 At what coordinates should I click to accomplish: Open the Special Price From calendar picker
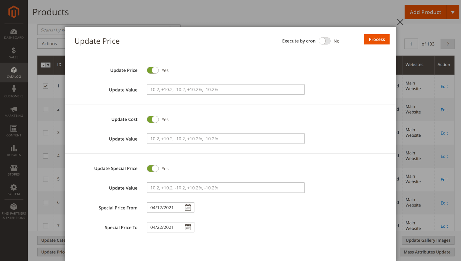pos(188,207)
